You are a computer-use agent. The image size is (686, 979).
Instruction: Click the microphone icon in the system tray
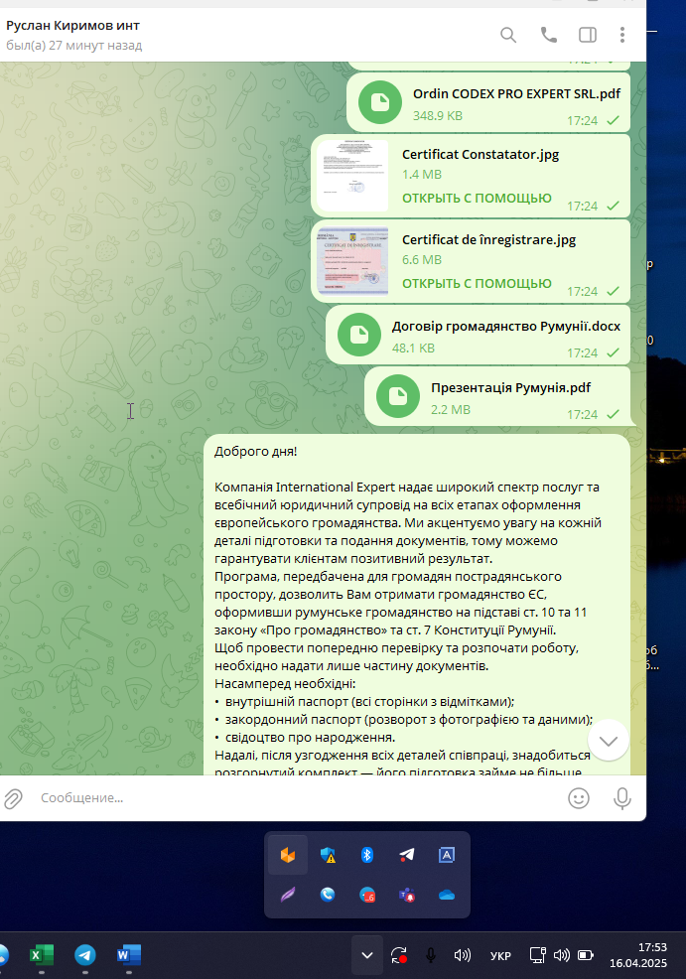430,955
